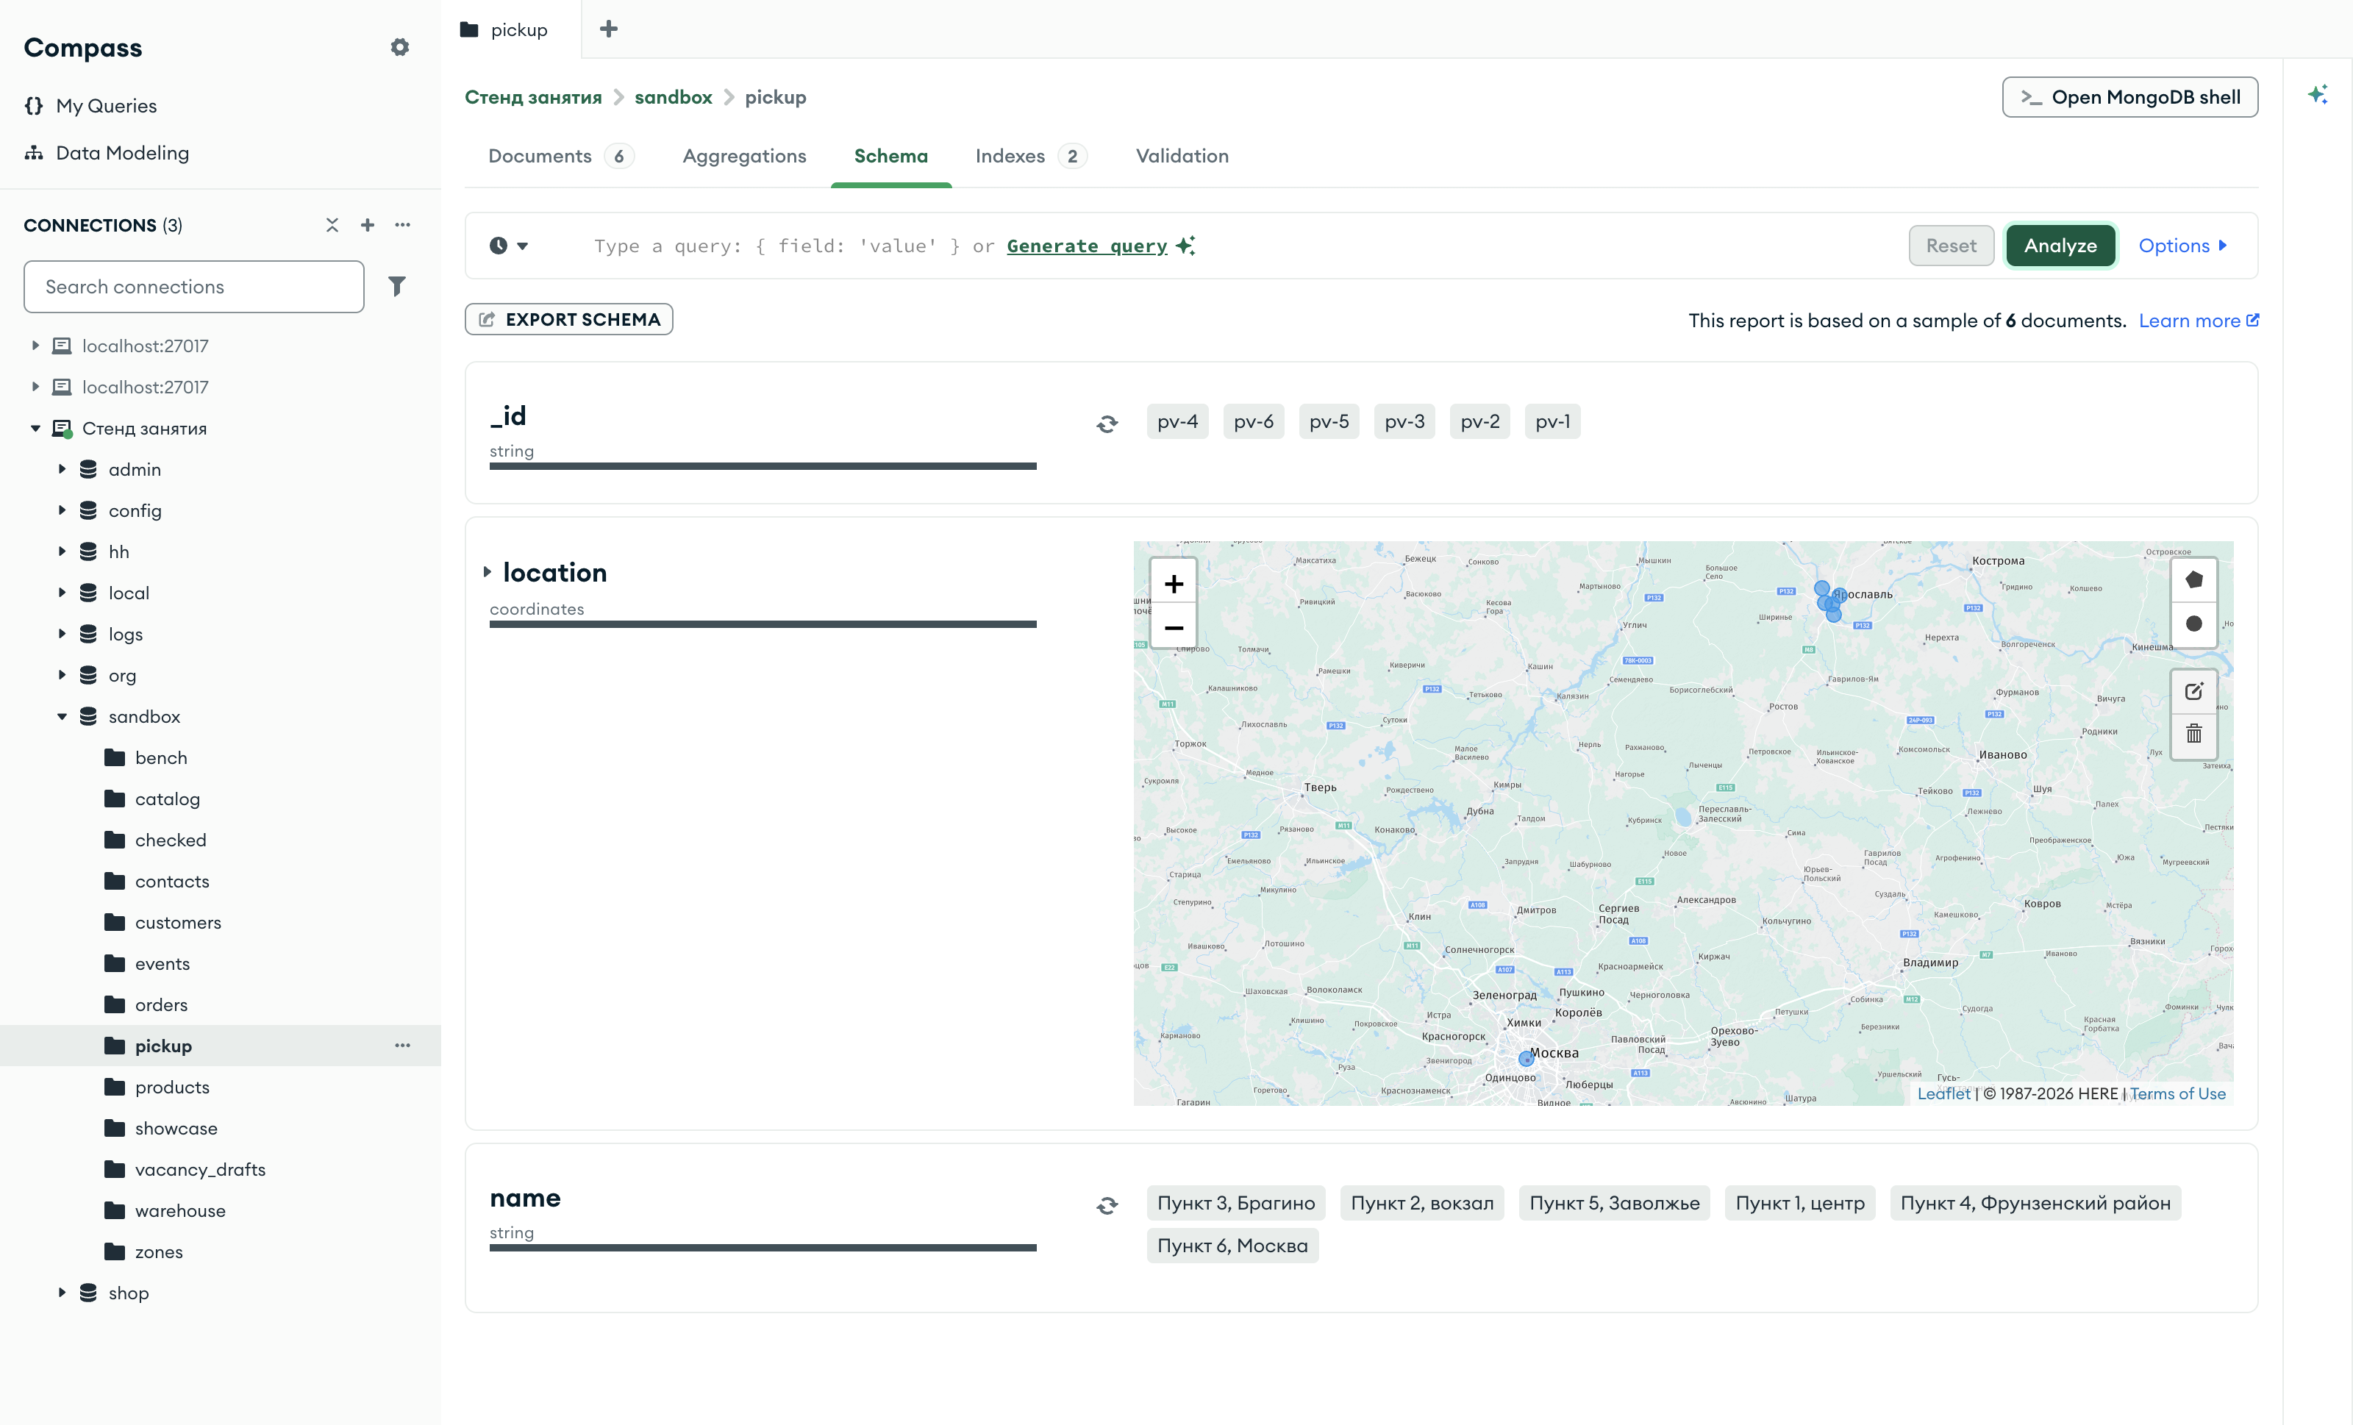
Task: Expand the shop database
Action: pyautogui.click(x=62, y=1293)
